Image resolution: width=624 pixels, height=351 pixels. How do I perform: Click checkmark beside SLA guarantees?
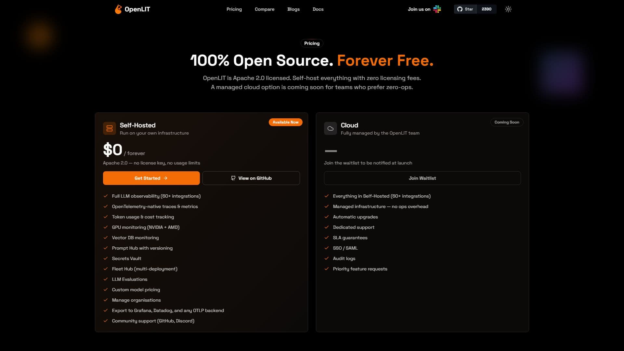pyautogui.click(x=327, y=238)
